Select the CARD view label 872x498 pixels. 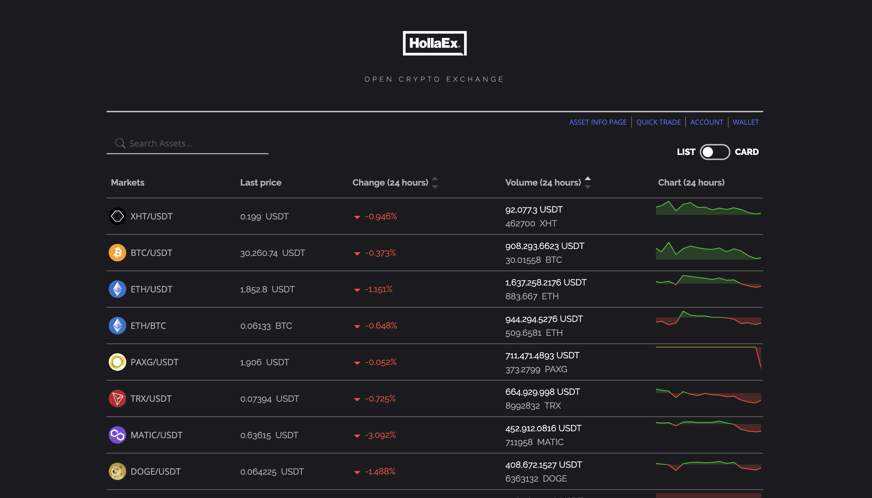(x=746, y=152)
